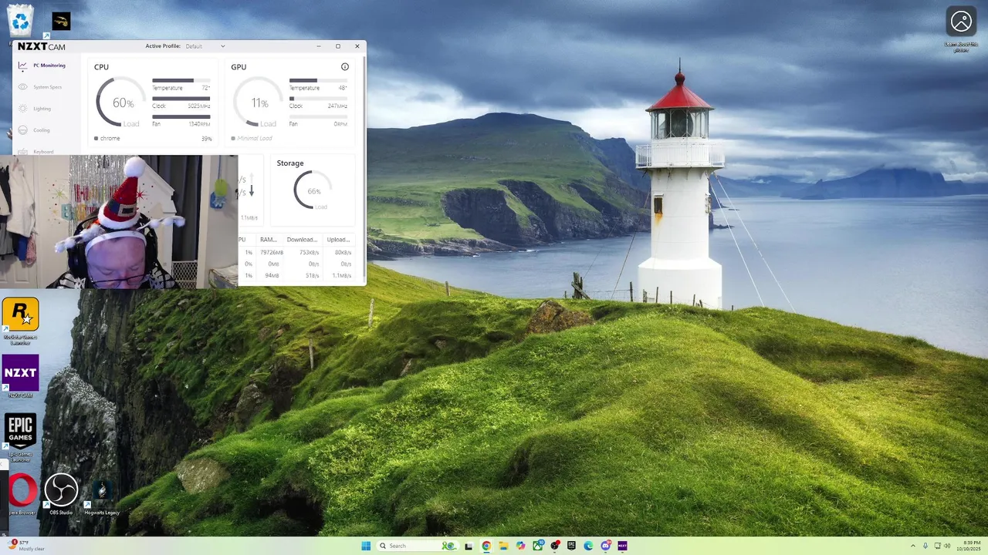
Task: Open Epic Games Launcher desktop shortcut
Action: tap(21, 436)
